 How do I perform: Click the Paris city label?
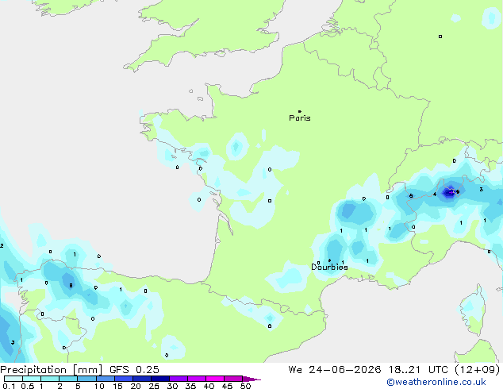tap(300, 118)
